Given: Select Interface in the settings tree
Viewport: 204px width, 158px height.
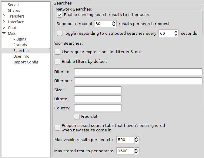Looking at the screenshot, I should pyautogui.click(x=16, y=22).
